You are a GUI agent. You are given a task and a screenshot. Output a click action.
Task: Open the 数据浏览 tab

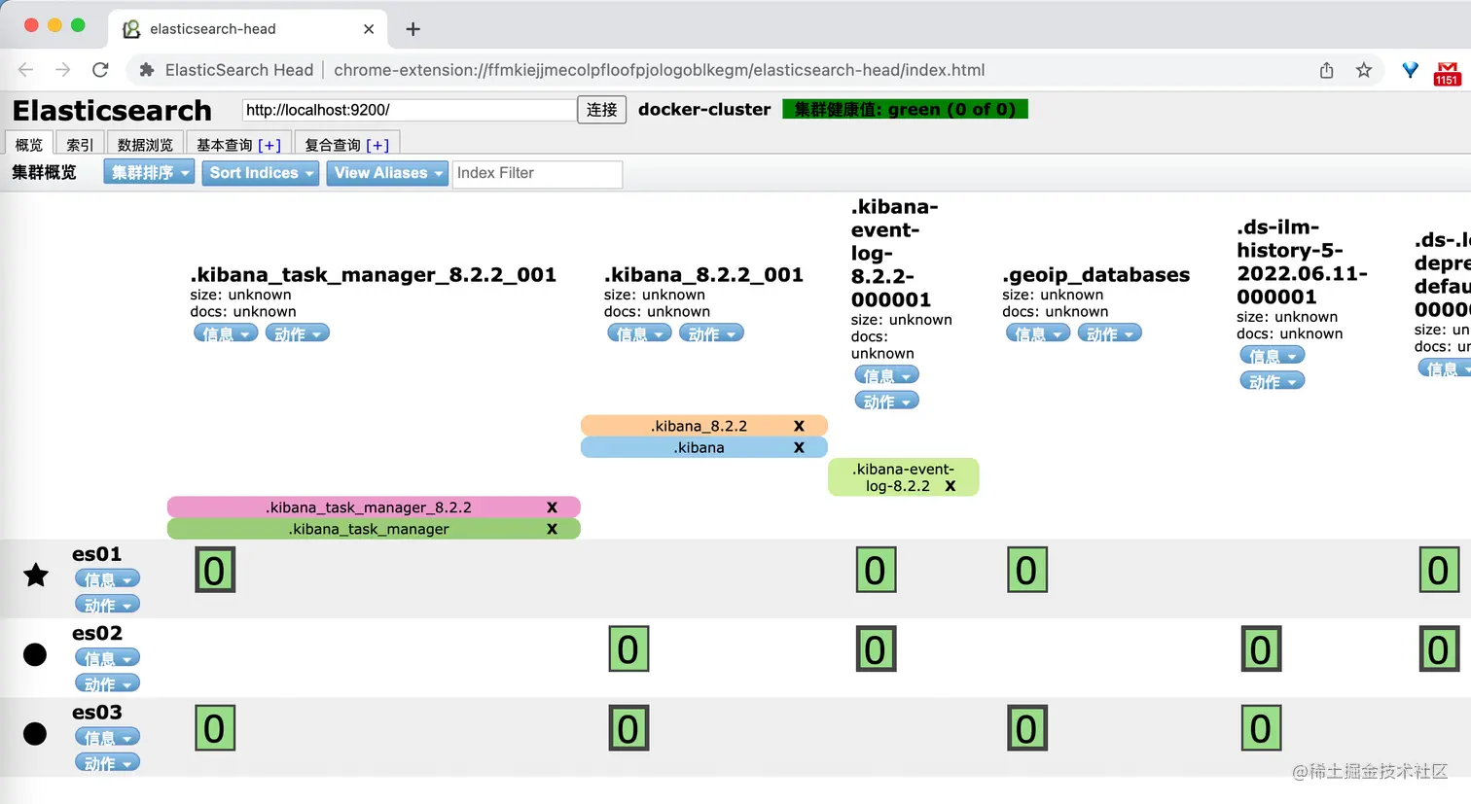pos(145,144)
